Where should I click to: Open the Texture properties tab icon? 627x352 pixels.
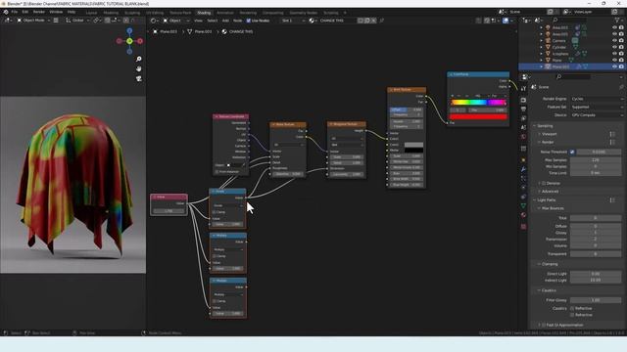point(523,227)
